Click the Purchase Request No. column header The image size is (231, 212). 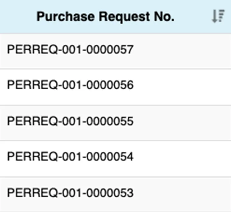[x=105, y=17]
